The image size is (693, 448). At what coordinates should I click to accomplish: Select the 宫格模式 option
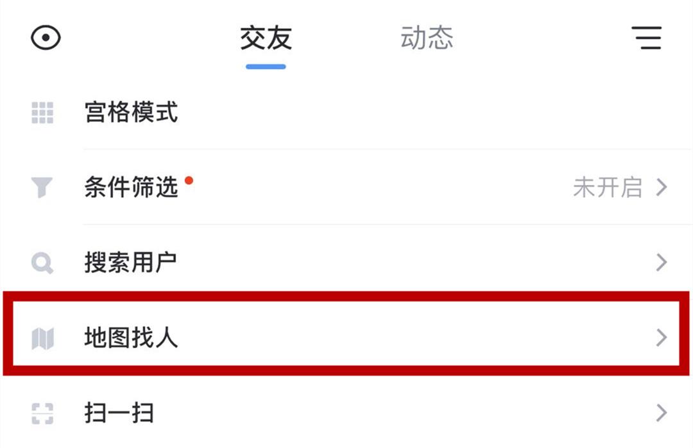(x=131, y=113)
